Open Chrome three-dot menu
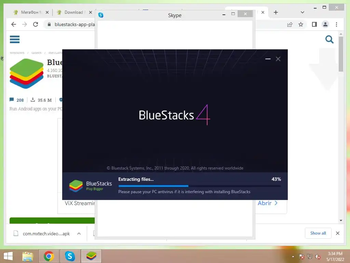 (336, 24)
